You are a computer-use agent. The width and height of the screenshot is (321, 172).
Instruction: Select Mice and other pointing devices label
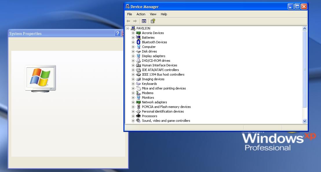coord(164,88)
